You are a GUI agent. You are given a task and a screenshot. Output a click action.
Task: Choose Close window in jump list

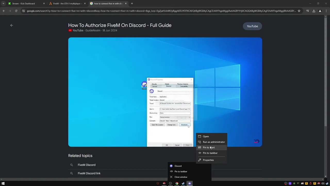point(189,177)
